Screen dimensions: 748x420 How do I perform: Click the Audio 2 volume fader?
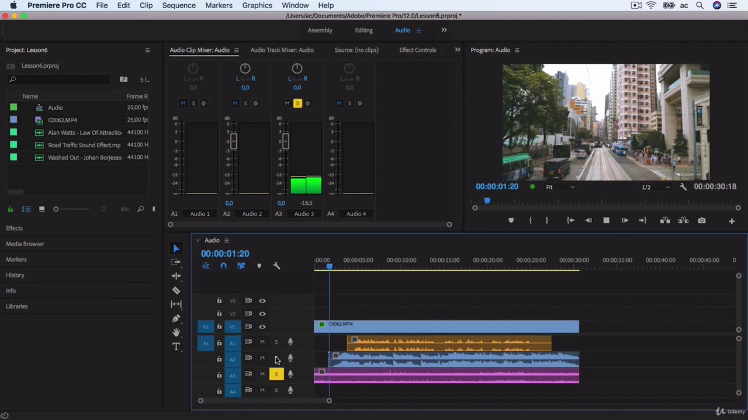pyautogui.click(x=233, y=141)
